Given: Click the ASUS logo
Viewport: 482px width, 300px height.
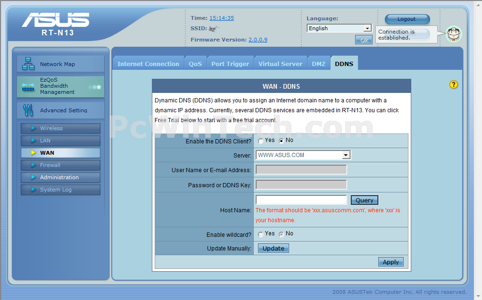Looking at the screenshot, I should point(56,20).
